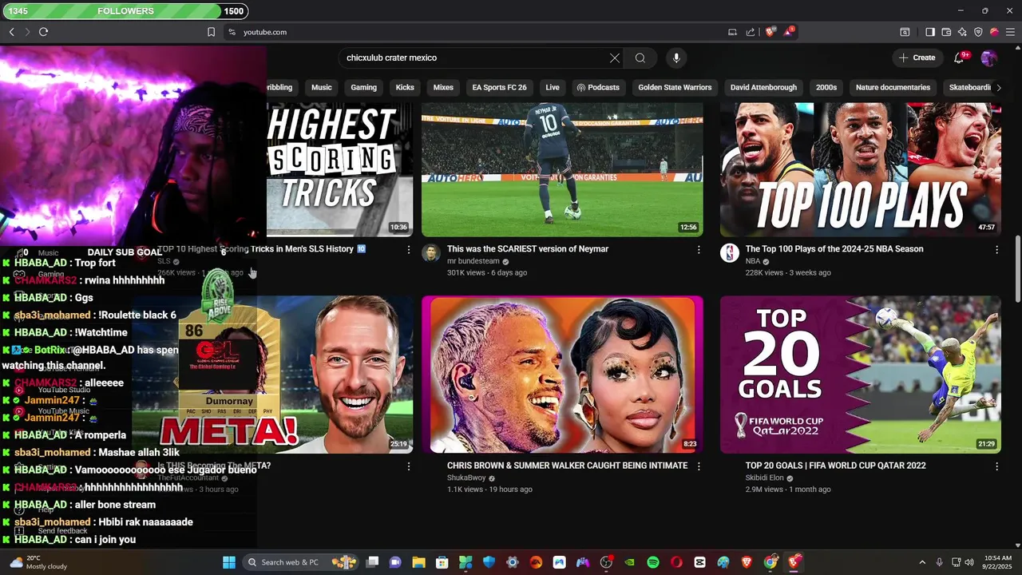Open the weather widget showing Mostly cloudy

tap(38, 562)
